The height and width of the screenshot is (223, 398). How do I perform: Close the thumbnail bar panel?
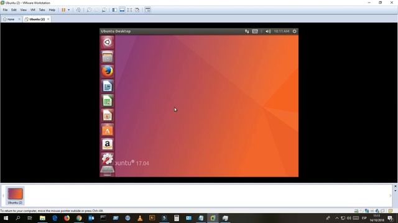(396, 186)
